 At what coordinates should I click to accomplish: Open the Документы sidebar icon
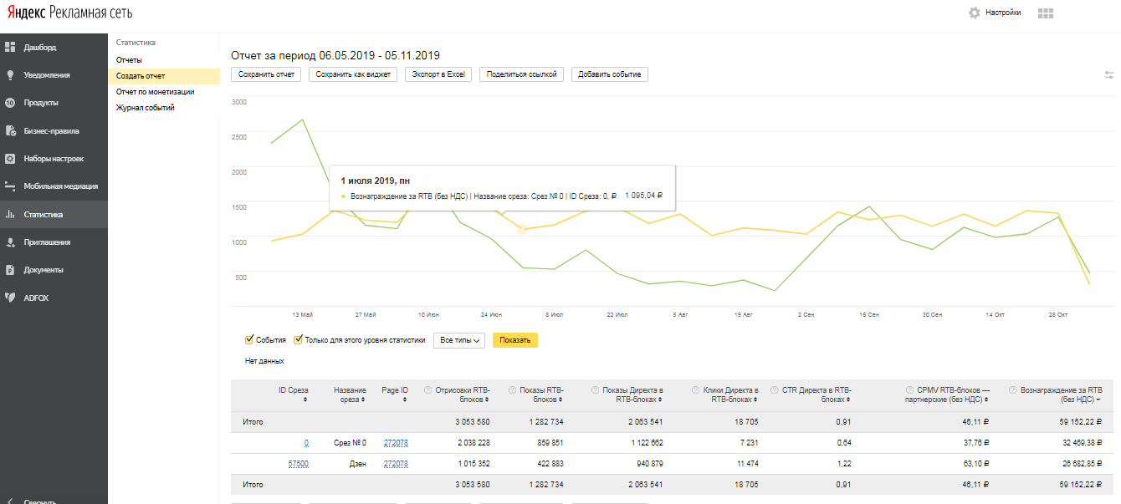coord(10,270)
